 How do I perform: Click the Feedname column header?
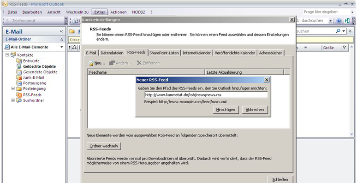click(x=146, y=72)
